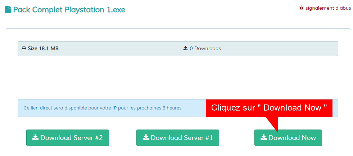Click the file icon next to the title

[8, 10]
